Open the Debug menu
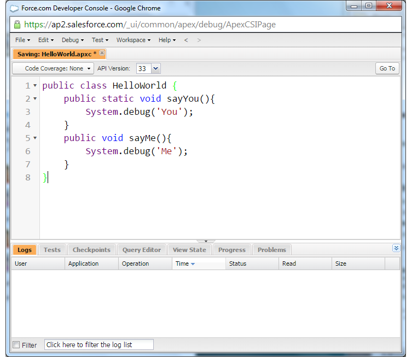The height and width of the screenshot is (357, 412). tap(72, 40)
